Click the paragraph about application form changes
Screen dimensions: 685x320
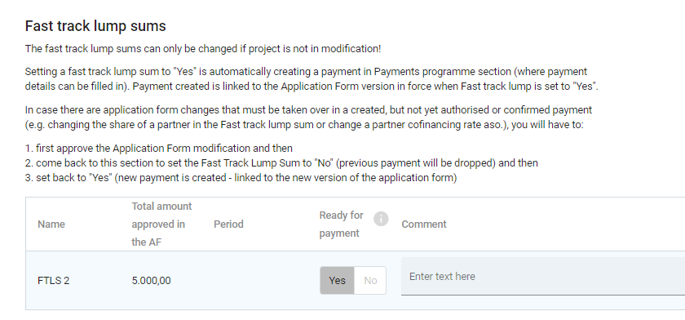[308, 118]
